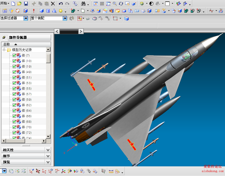
Task: Click the red datum axis arrow icon
Action: click(x=34, y=11)
